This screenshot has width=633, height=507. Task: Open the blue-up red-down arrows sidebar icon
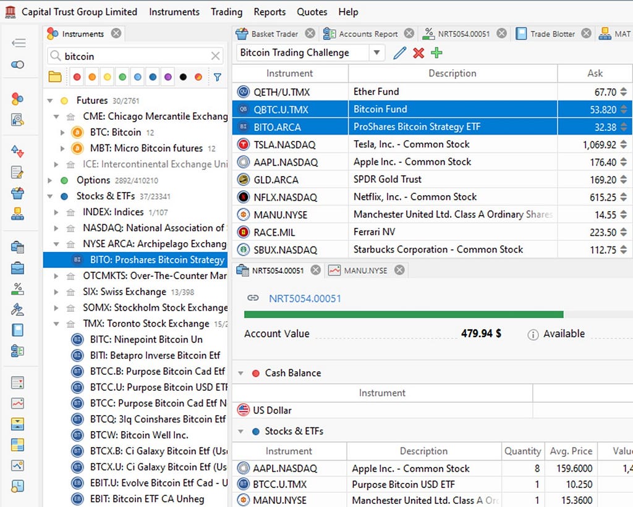coord(17,151)
